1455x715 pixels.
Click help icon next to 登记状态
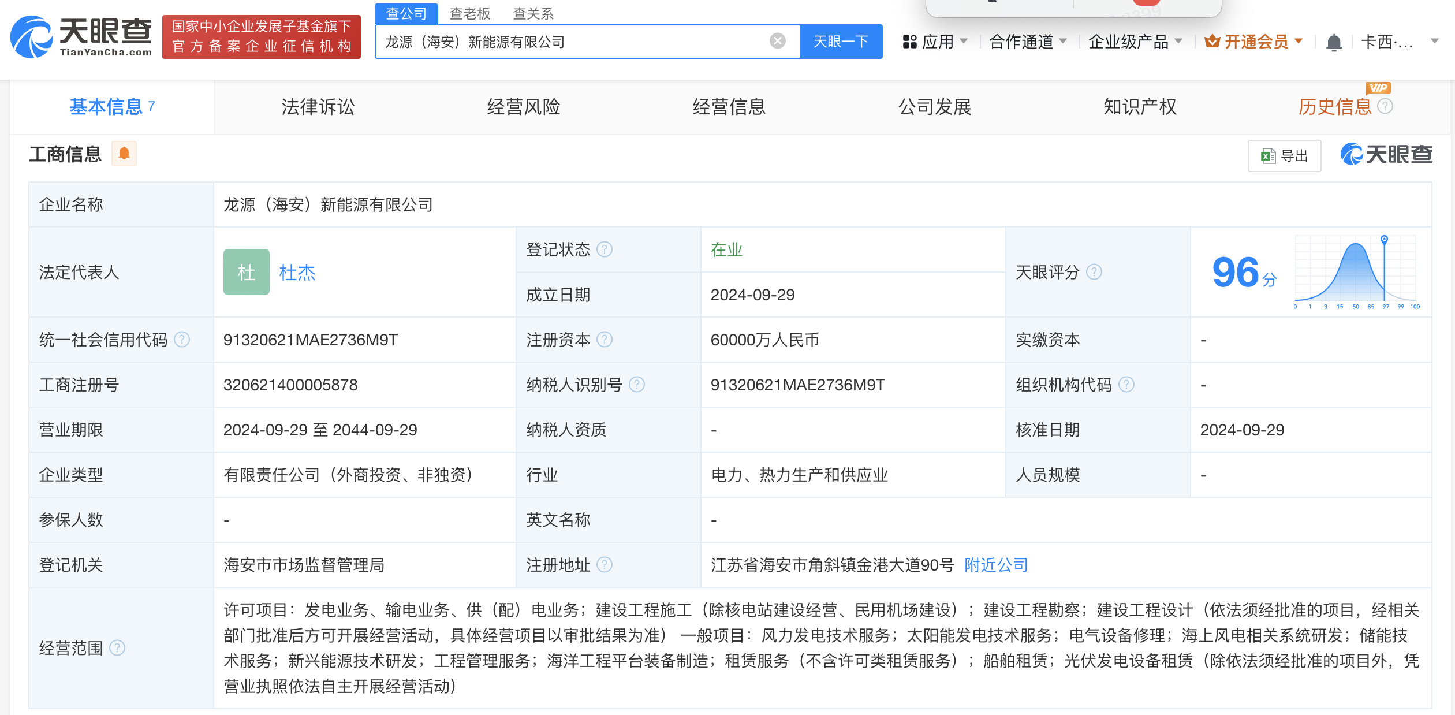tap(604, 249)
